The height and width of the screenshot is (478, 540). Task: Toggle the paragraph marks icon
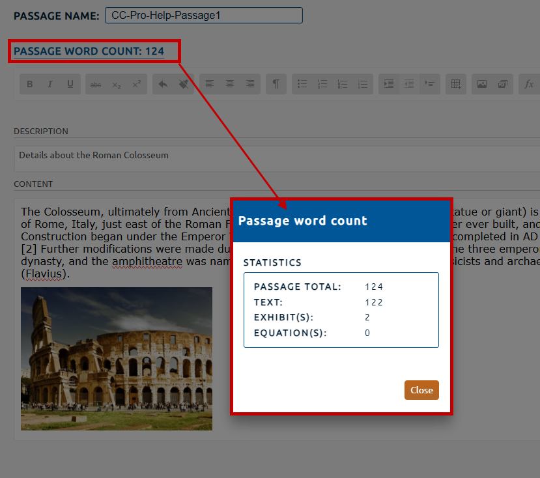[276, 84]
